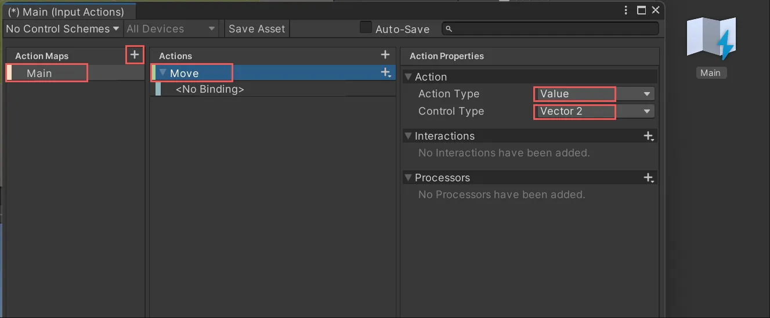Click the plus icon to add Action Map
770x318 pixels.
135,54
